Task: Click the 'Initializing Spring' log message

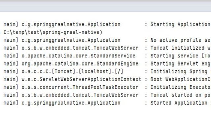Action: (181, 71)
